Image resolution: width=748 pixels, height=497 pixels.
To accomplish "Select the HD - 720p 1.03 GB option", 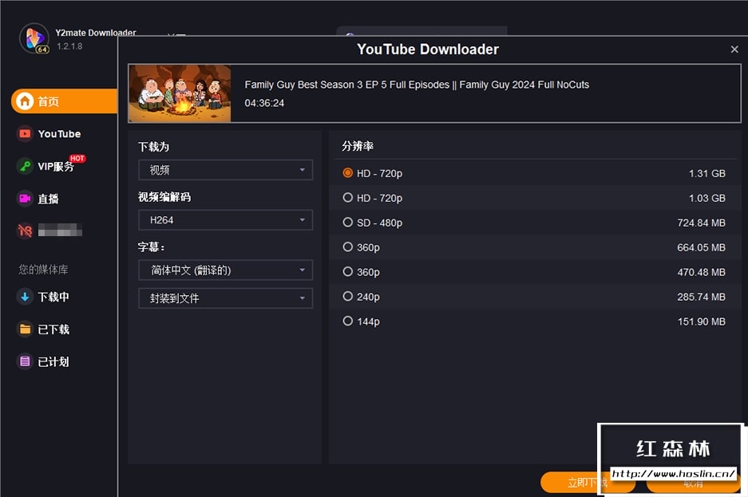I will pyautogui.click(x=348, y=198).
